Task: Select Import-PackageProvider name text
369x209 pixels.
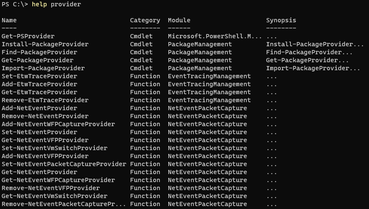Action: coord(43,68)
